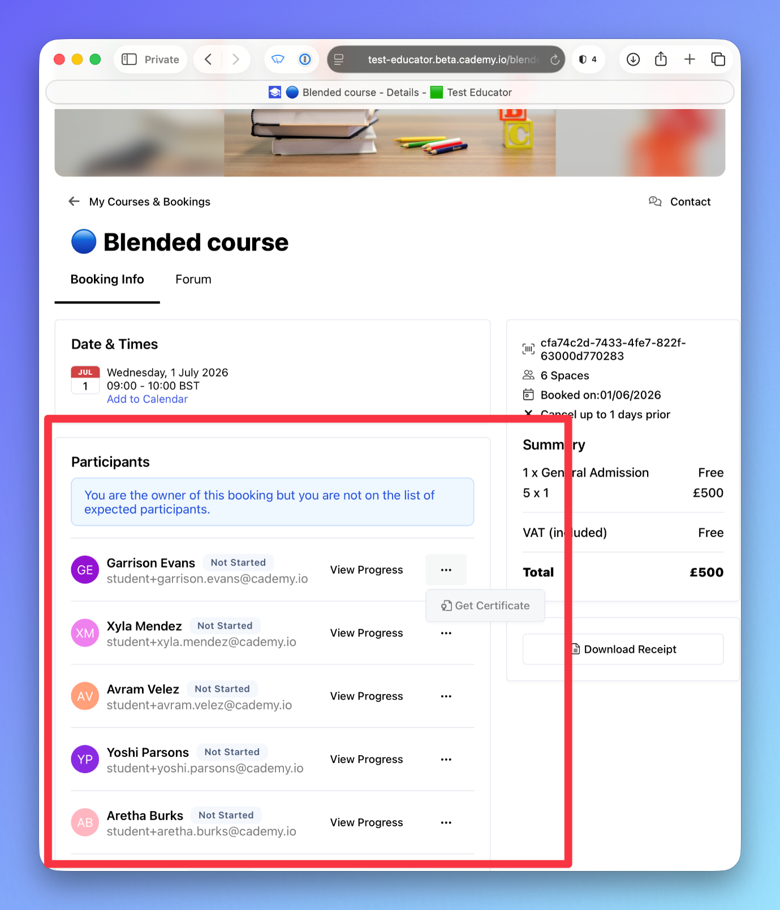780x910 pixels.
Task: Click the Safari downloads icon
Action: tap(634, 59)
